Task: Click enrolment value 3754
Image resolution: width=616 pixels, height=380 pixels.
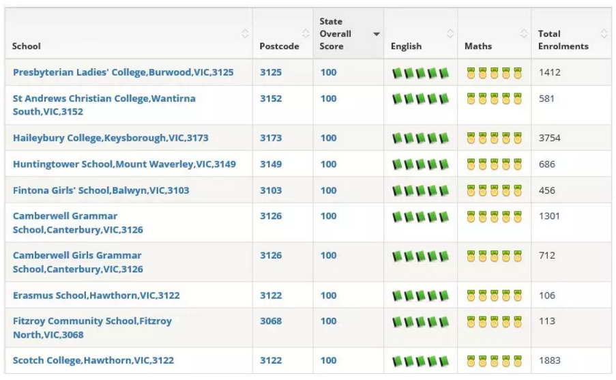Action: [550, 138]
